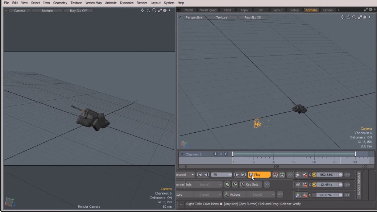This screenshot has height=212, width=377.
Task: Click the scale transform icon
Action: (x=298, y=195)
